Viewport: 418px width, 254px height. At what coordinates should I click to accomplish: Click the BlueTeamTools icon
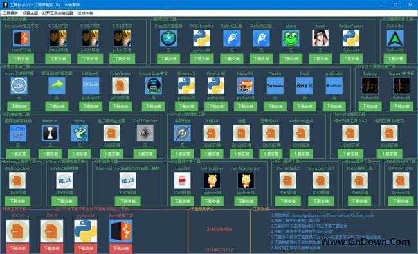coord(128,181)
